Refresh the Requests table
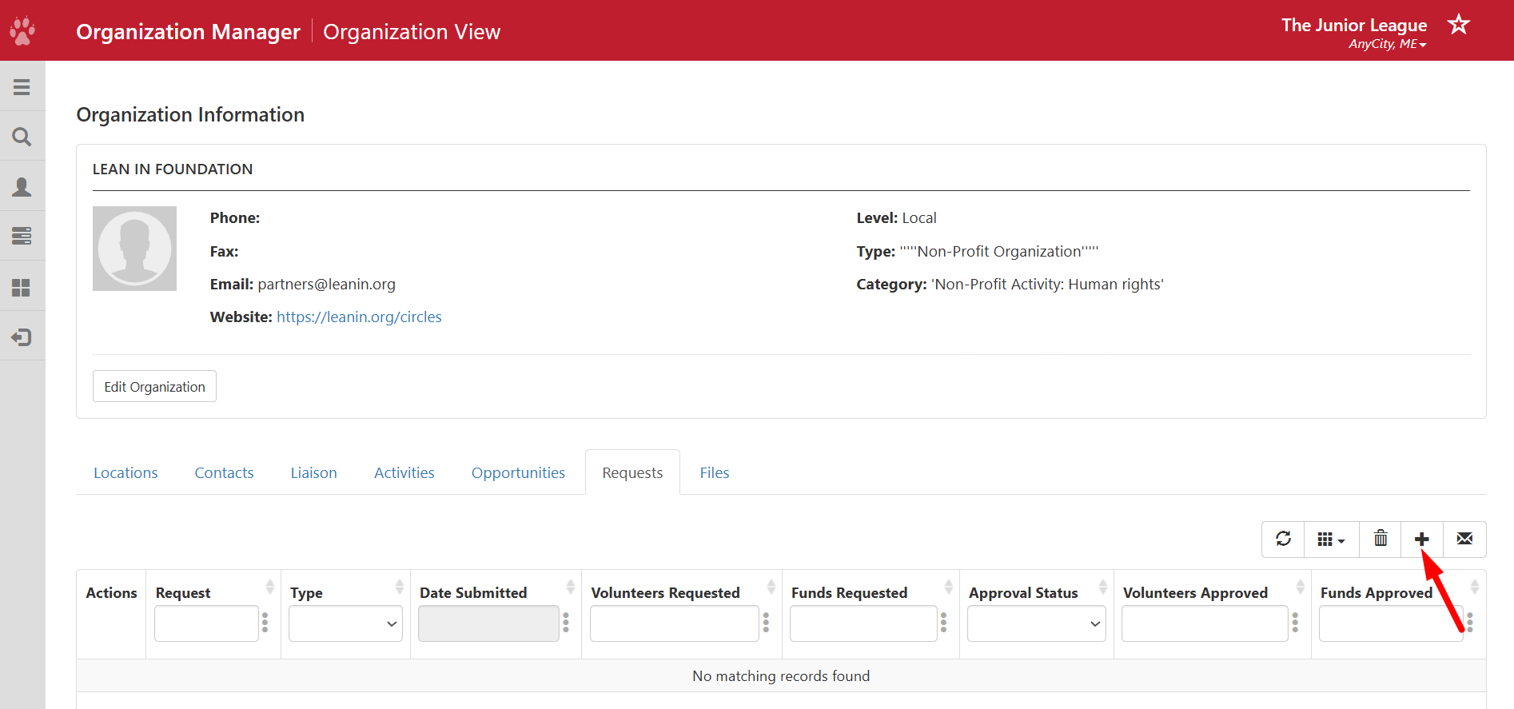This screenshot has height=709, width=1514. pyautogui.click(x=1283, y=539)
